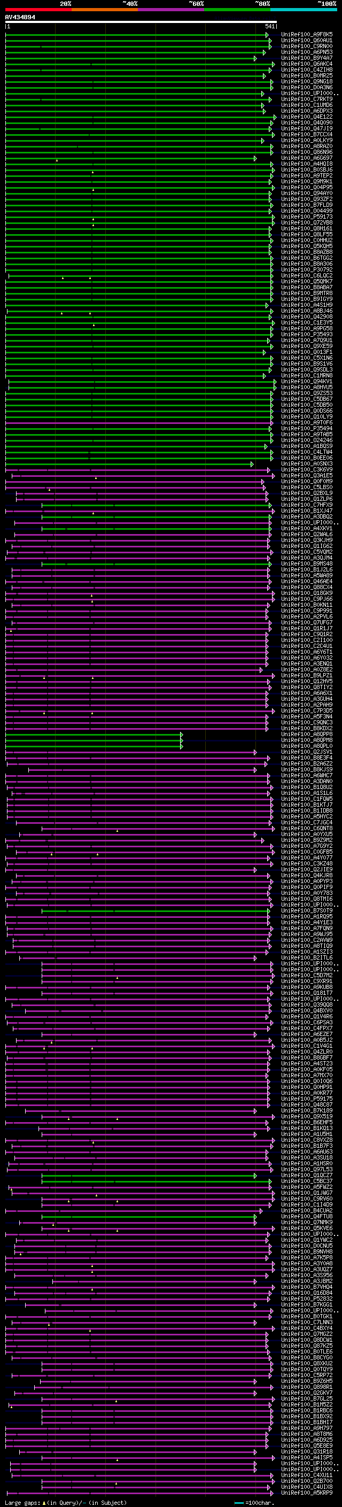Choose the UniRef100_A4S1H9 entry

click(x=307, y=305)
